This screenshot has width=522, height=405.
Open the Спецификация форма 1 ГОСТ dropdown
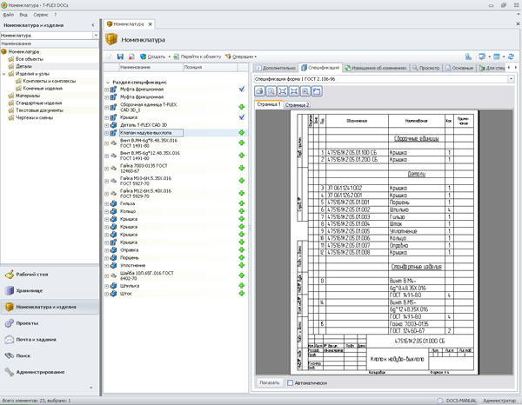coord(511,79)
